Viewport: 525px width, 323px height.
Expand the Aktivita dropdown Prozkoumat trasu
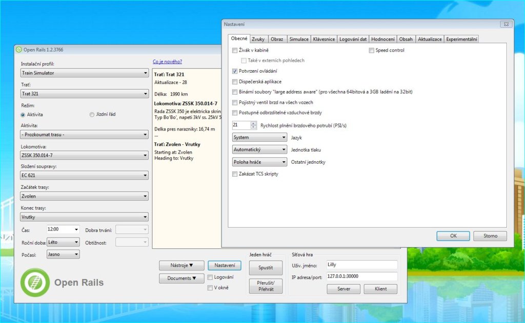coord(85,135)
